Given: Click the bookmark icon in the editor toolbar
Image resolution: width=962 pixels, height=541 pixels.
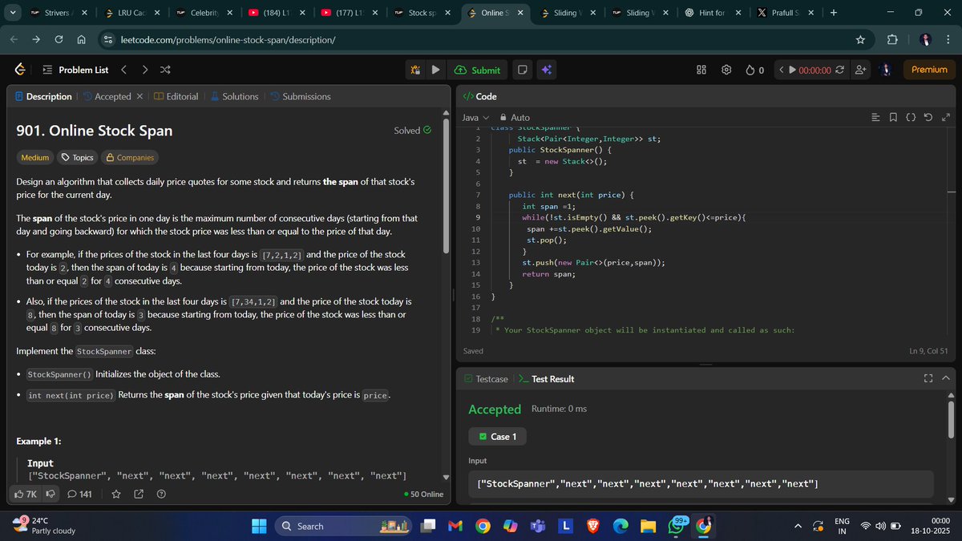Looking at the screenshot, I should pos(893,118).
